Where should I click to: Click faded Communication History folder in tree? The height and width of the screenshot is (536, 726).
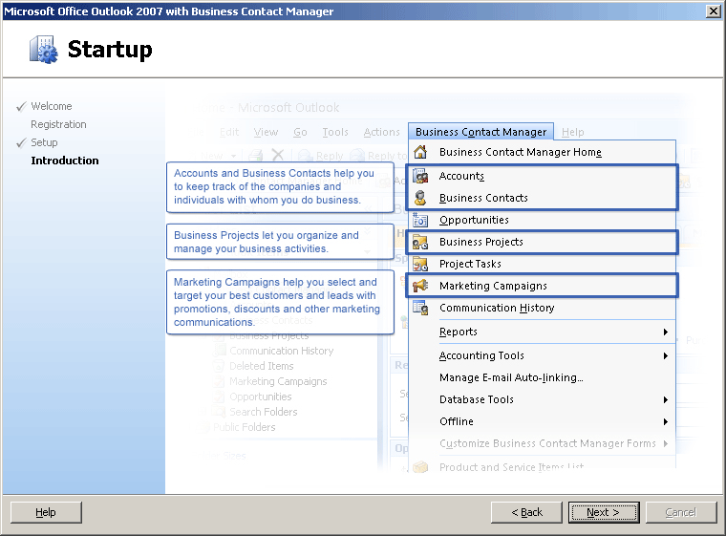point(282,351)
